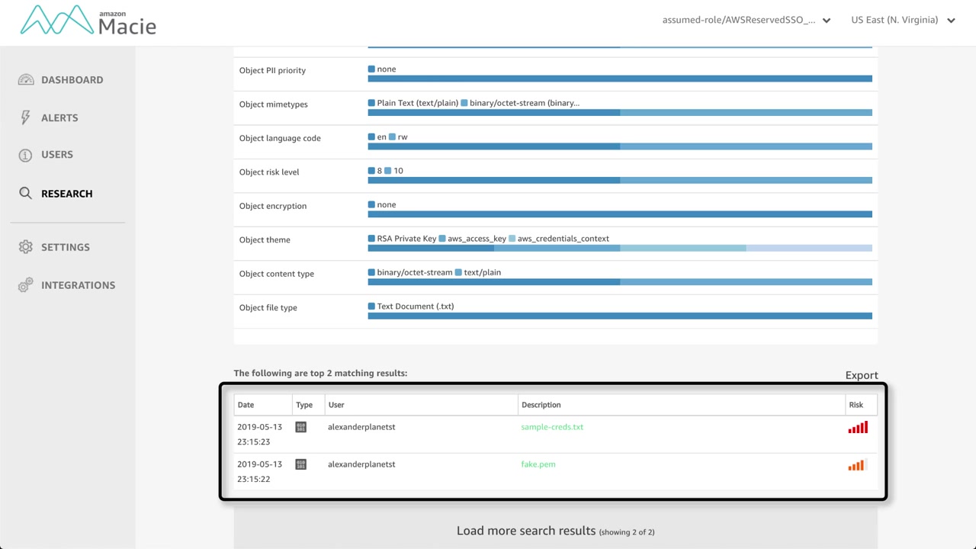The width and height of the screenshot is (976, 549).
Task: Click the Research magnifier icon
Action: click(26, 194)
